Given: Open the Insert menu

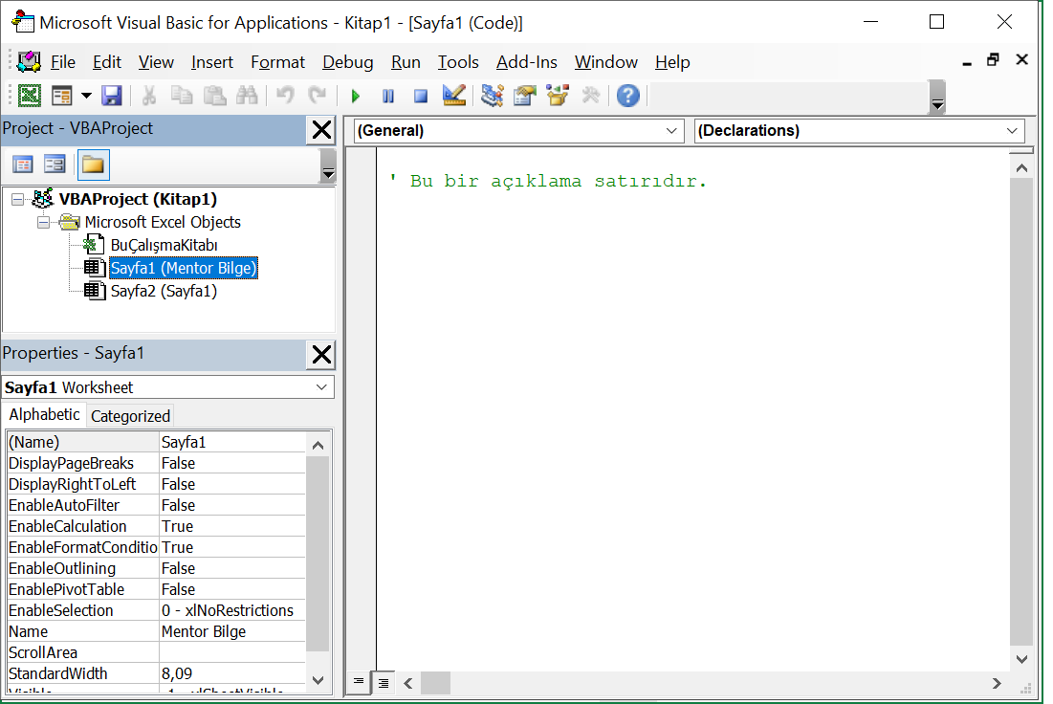Looking at the screenshot, I should [x=212, y=62].
